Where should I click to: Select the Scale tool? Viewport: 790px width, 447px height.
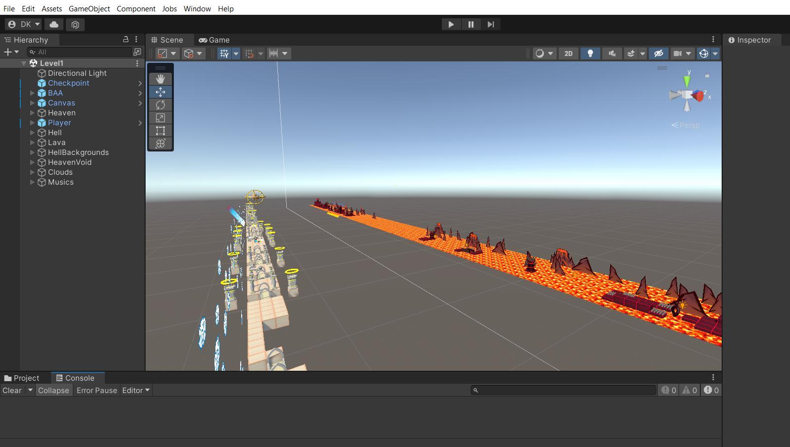[x=160, y=118]
